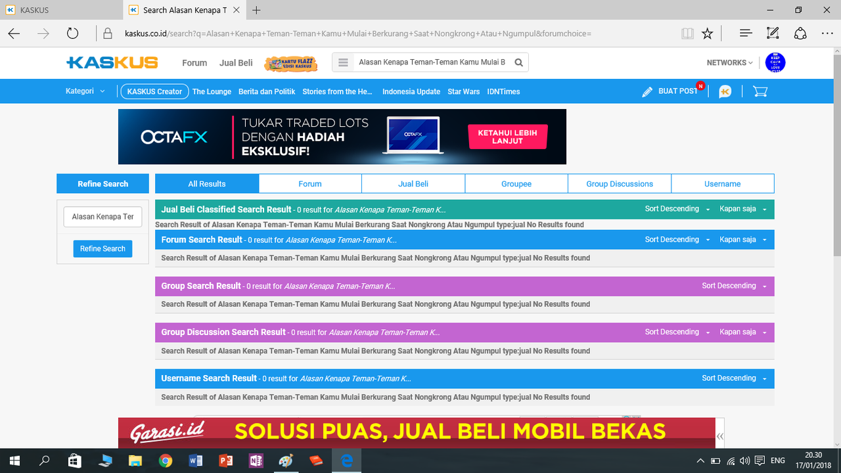Click the Make a Web Note icon

773,34
